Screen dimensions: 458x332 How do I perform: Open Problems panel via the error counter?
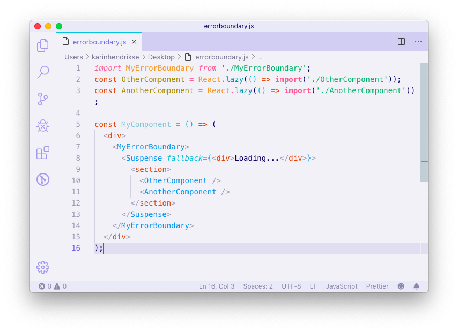point(54,286)
